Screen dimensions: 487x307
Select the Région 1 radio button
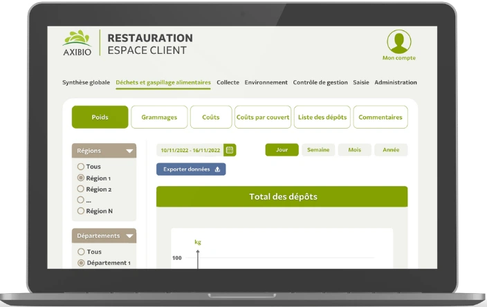click(x=81, y=178)
